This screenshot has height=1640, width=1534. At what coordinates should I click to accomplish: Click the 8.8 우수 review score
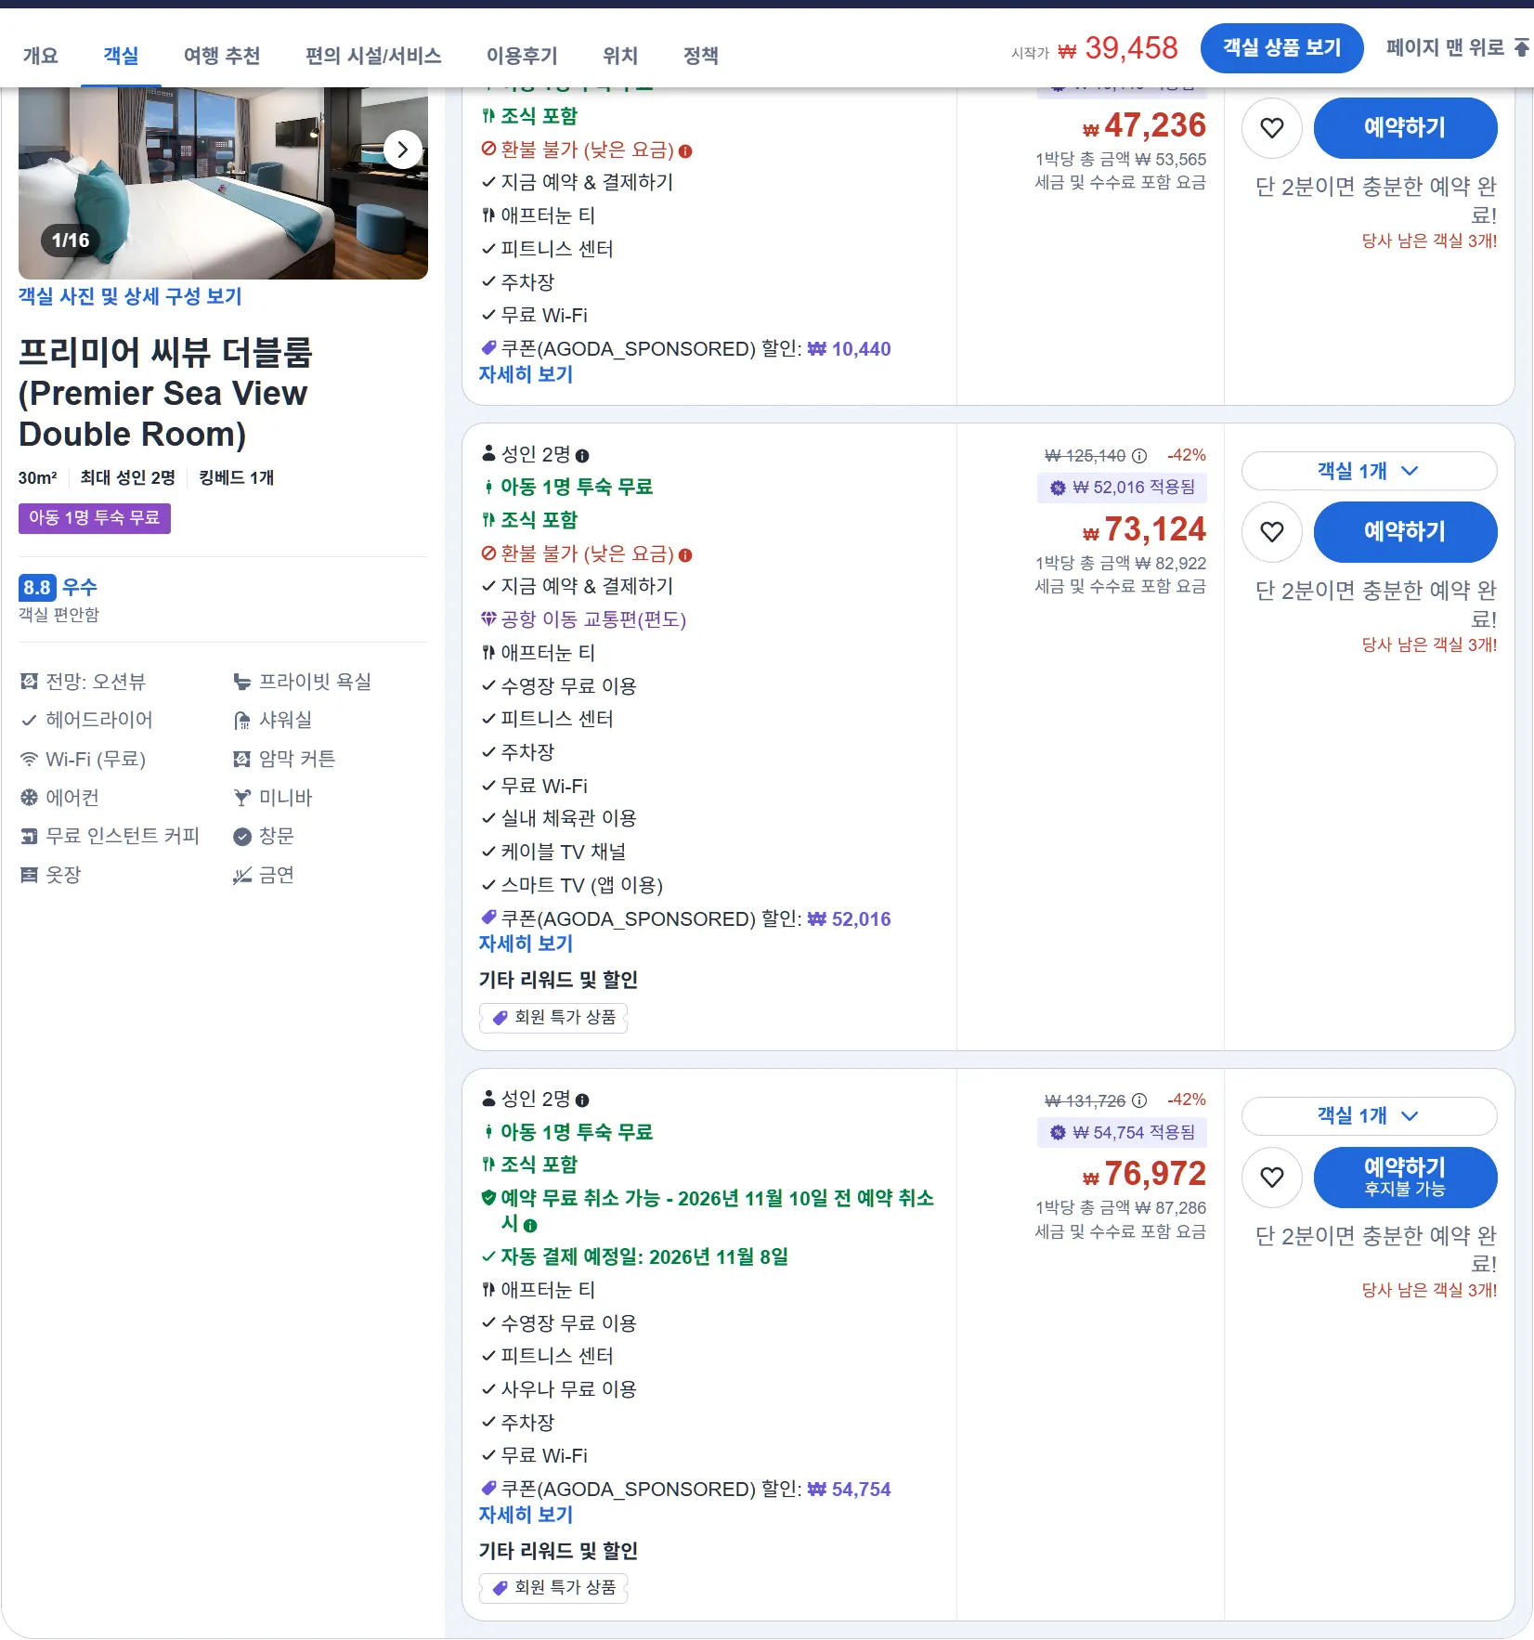pyautogui.click(x=58, y=588)
